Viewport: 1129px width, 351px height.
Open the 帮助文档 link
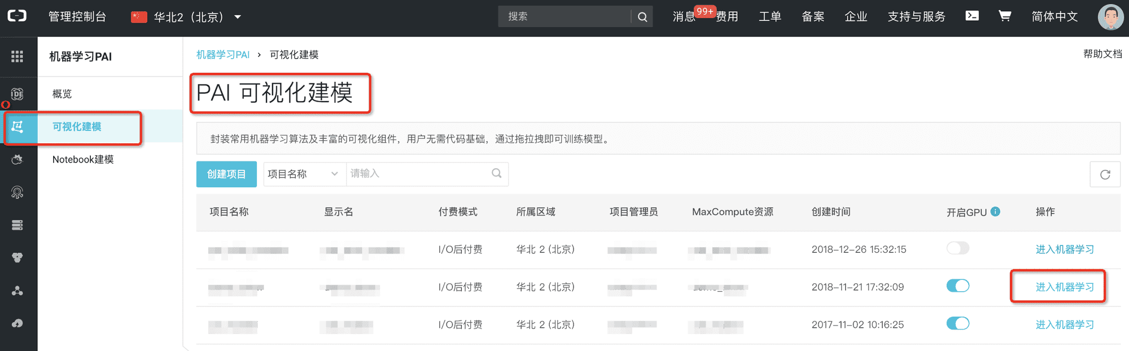pyautogui.click(x=1102, y=54)
